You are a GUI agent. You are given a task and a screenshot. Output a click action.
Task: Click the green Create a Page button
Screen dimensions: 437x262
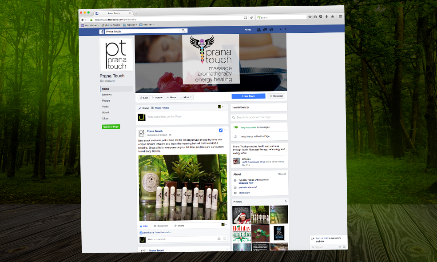coord(111,127)
